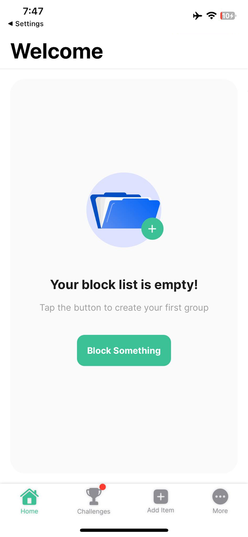Tap the Add Item plus icon

(x=160, y=496)
